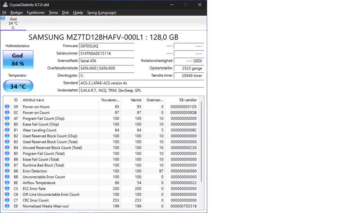The height and width of the screenshot is (213, 354).
Task: Open the Fil menu
Action: tap(4, 13)
